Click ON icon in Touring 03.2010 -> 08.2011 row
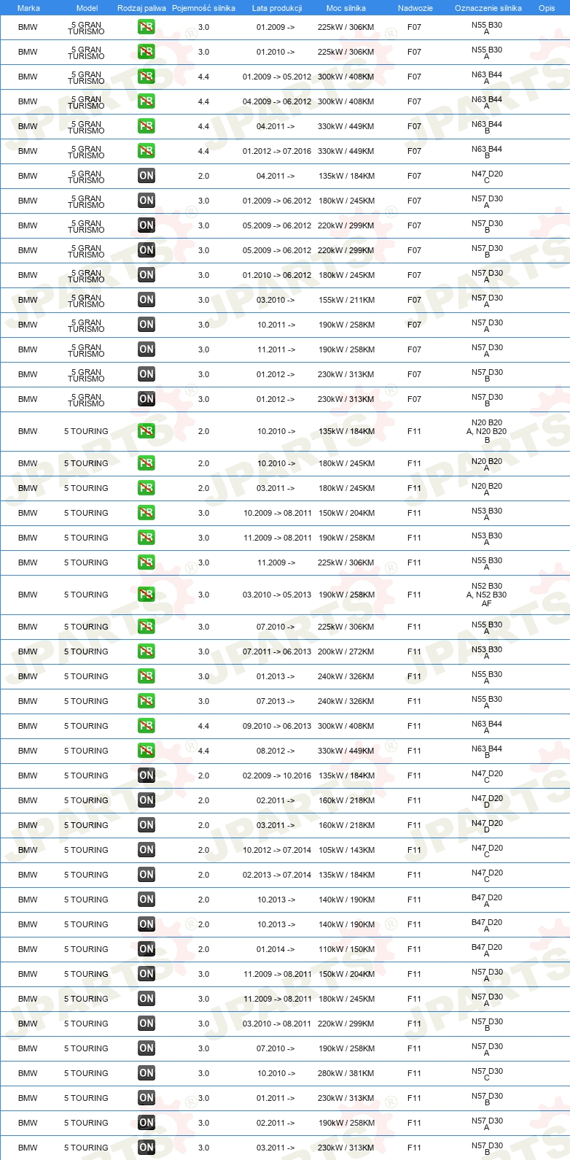This screenshot has width=570, height=1160. [147, 1024]
